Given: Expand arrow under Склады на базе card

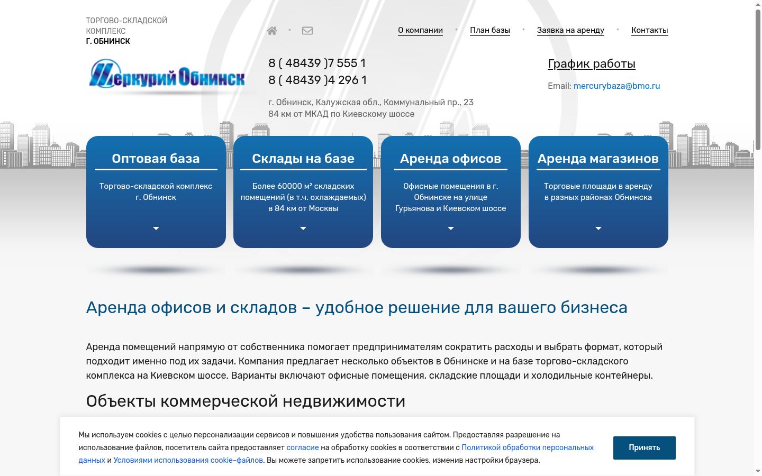Looking at the screenshot, I should click(303, 228).
